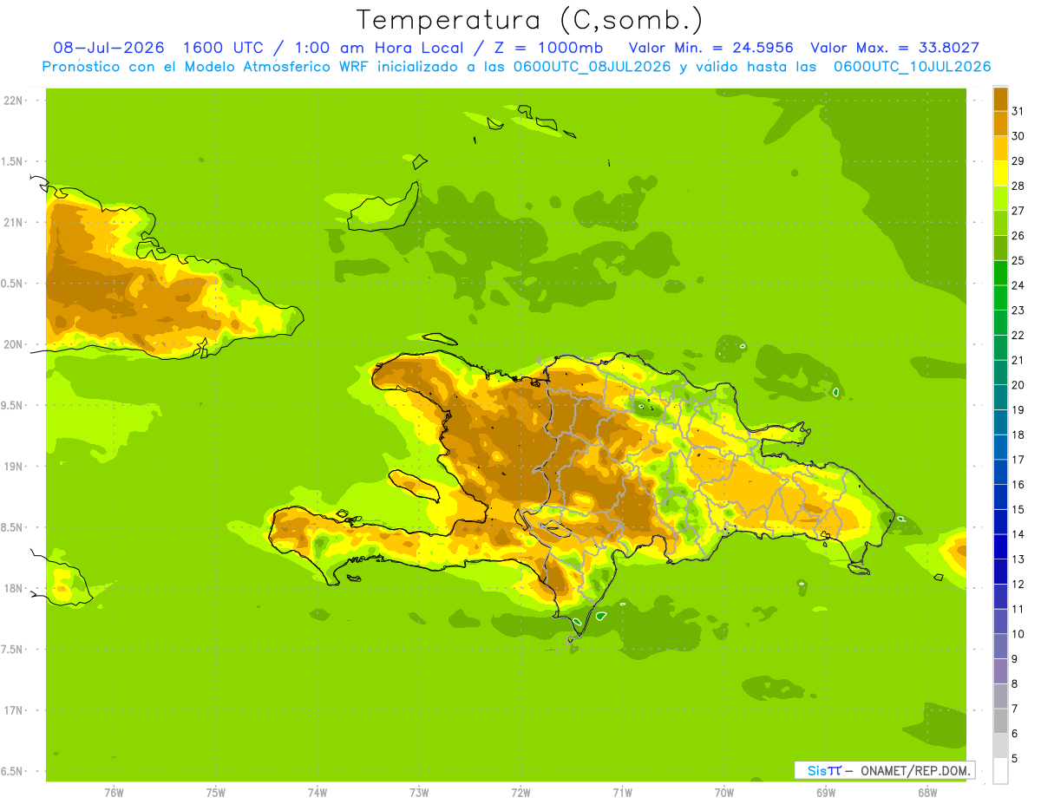Click the legend scale value "5"
The height and width of the screenshot is (804, 1041).
pyautogui.click(x=1014, y=759)
